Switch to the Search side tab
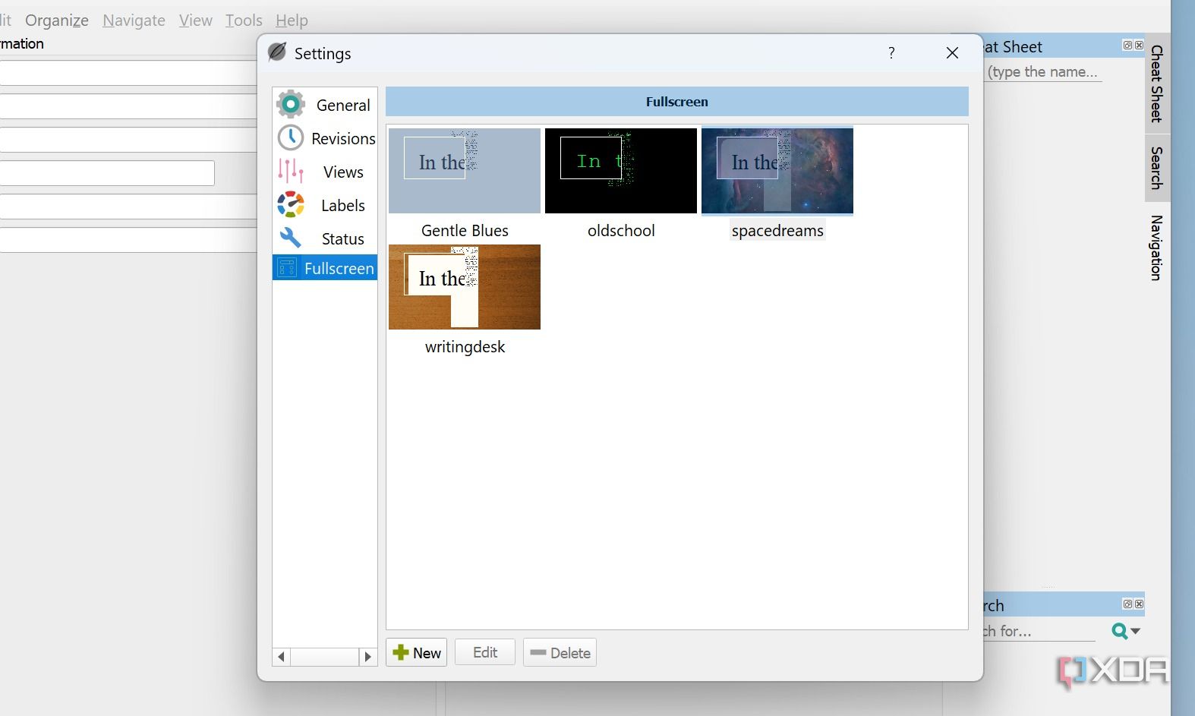Viewport: 1195px width, 716px height. 1157,168
